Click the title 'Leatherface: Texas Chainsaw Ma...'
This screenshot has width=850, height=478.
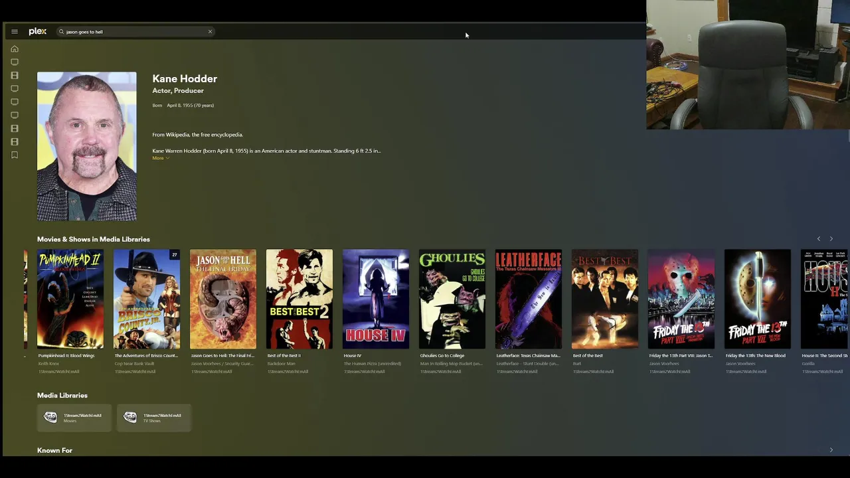[528, 356]
